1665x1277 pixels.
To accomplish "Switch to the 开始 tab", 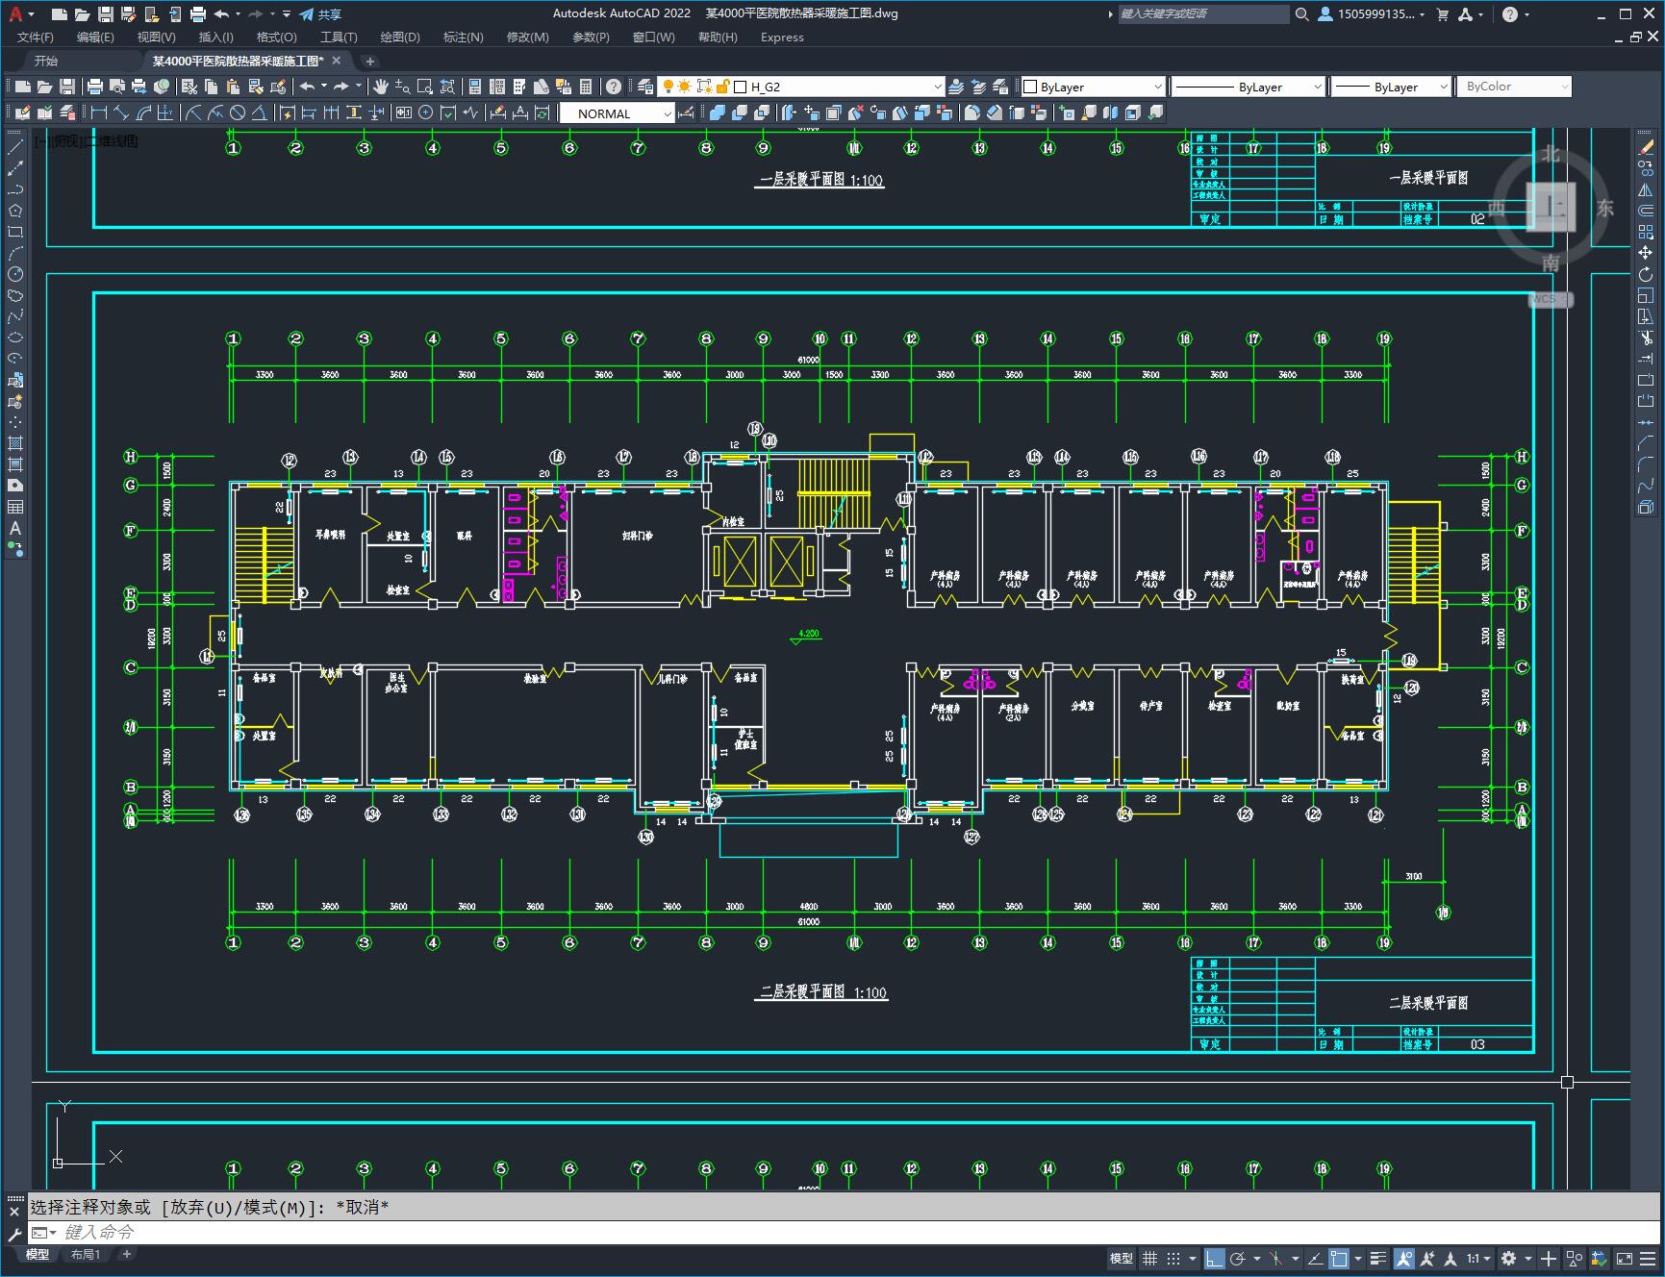I will [x=46, y=61].
